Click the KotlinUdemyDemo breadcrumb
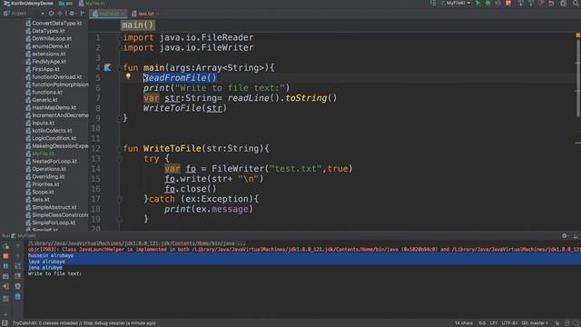 28,4
